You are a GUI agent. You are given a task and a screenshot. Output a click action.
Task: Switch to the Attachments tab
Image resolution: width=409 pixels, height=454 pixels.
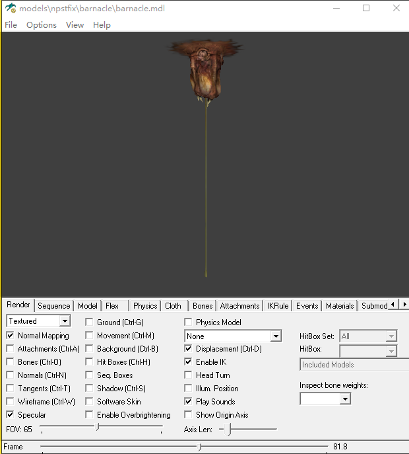pos(239,306)
